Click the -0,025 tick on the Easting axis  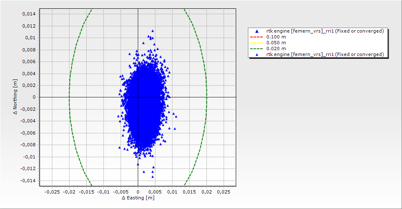[52, 192]
